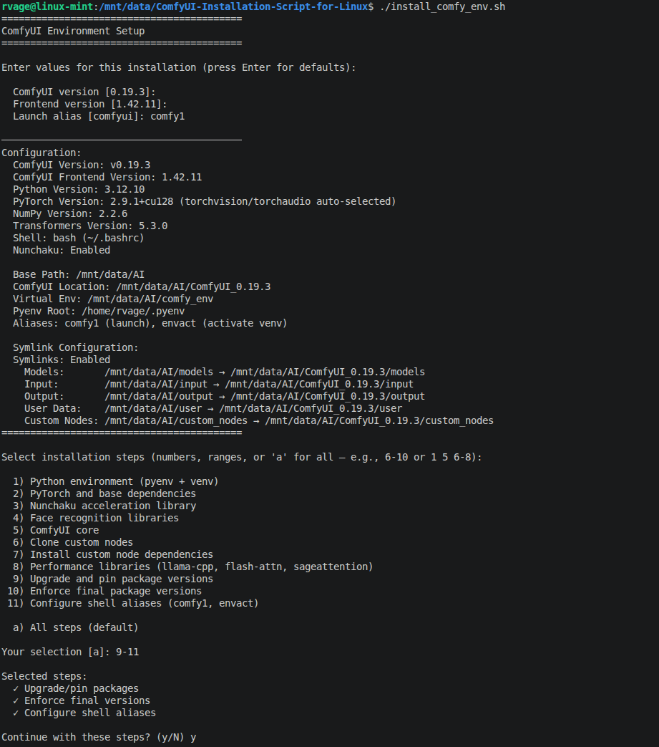Viewport: 659px width, 747px height.
Task: Click the 'a) All steps (default)' option
Action: tap(76, 628)
